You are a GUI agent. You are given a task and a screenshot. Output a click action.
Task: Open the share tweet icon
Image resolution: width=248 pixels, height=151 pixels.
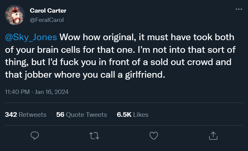pyautogui.click(x=213, y=135)
